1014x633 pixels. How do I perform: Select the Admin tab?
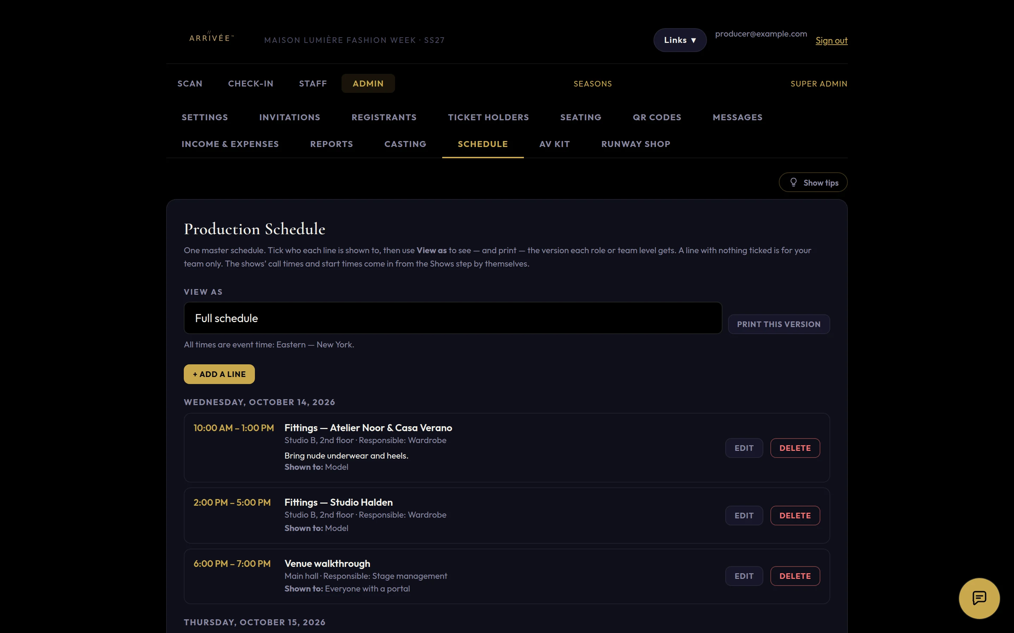point(368,83)
